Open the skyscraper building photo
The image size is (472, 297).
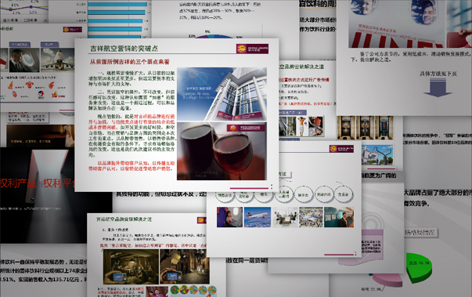pyautogui.click(x=222, y=94)
